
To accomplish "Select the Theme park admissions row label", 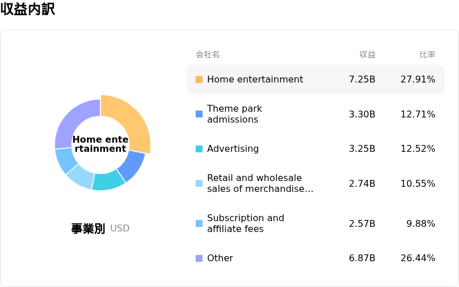I will [235, 114].
